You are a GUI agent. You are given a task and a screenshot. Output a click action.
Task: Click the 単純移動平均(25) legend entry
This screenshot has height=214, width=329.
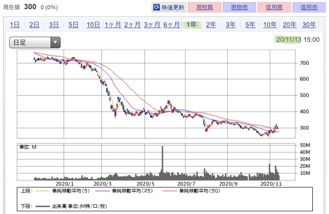(x=124, y=191)
